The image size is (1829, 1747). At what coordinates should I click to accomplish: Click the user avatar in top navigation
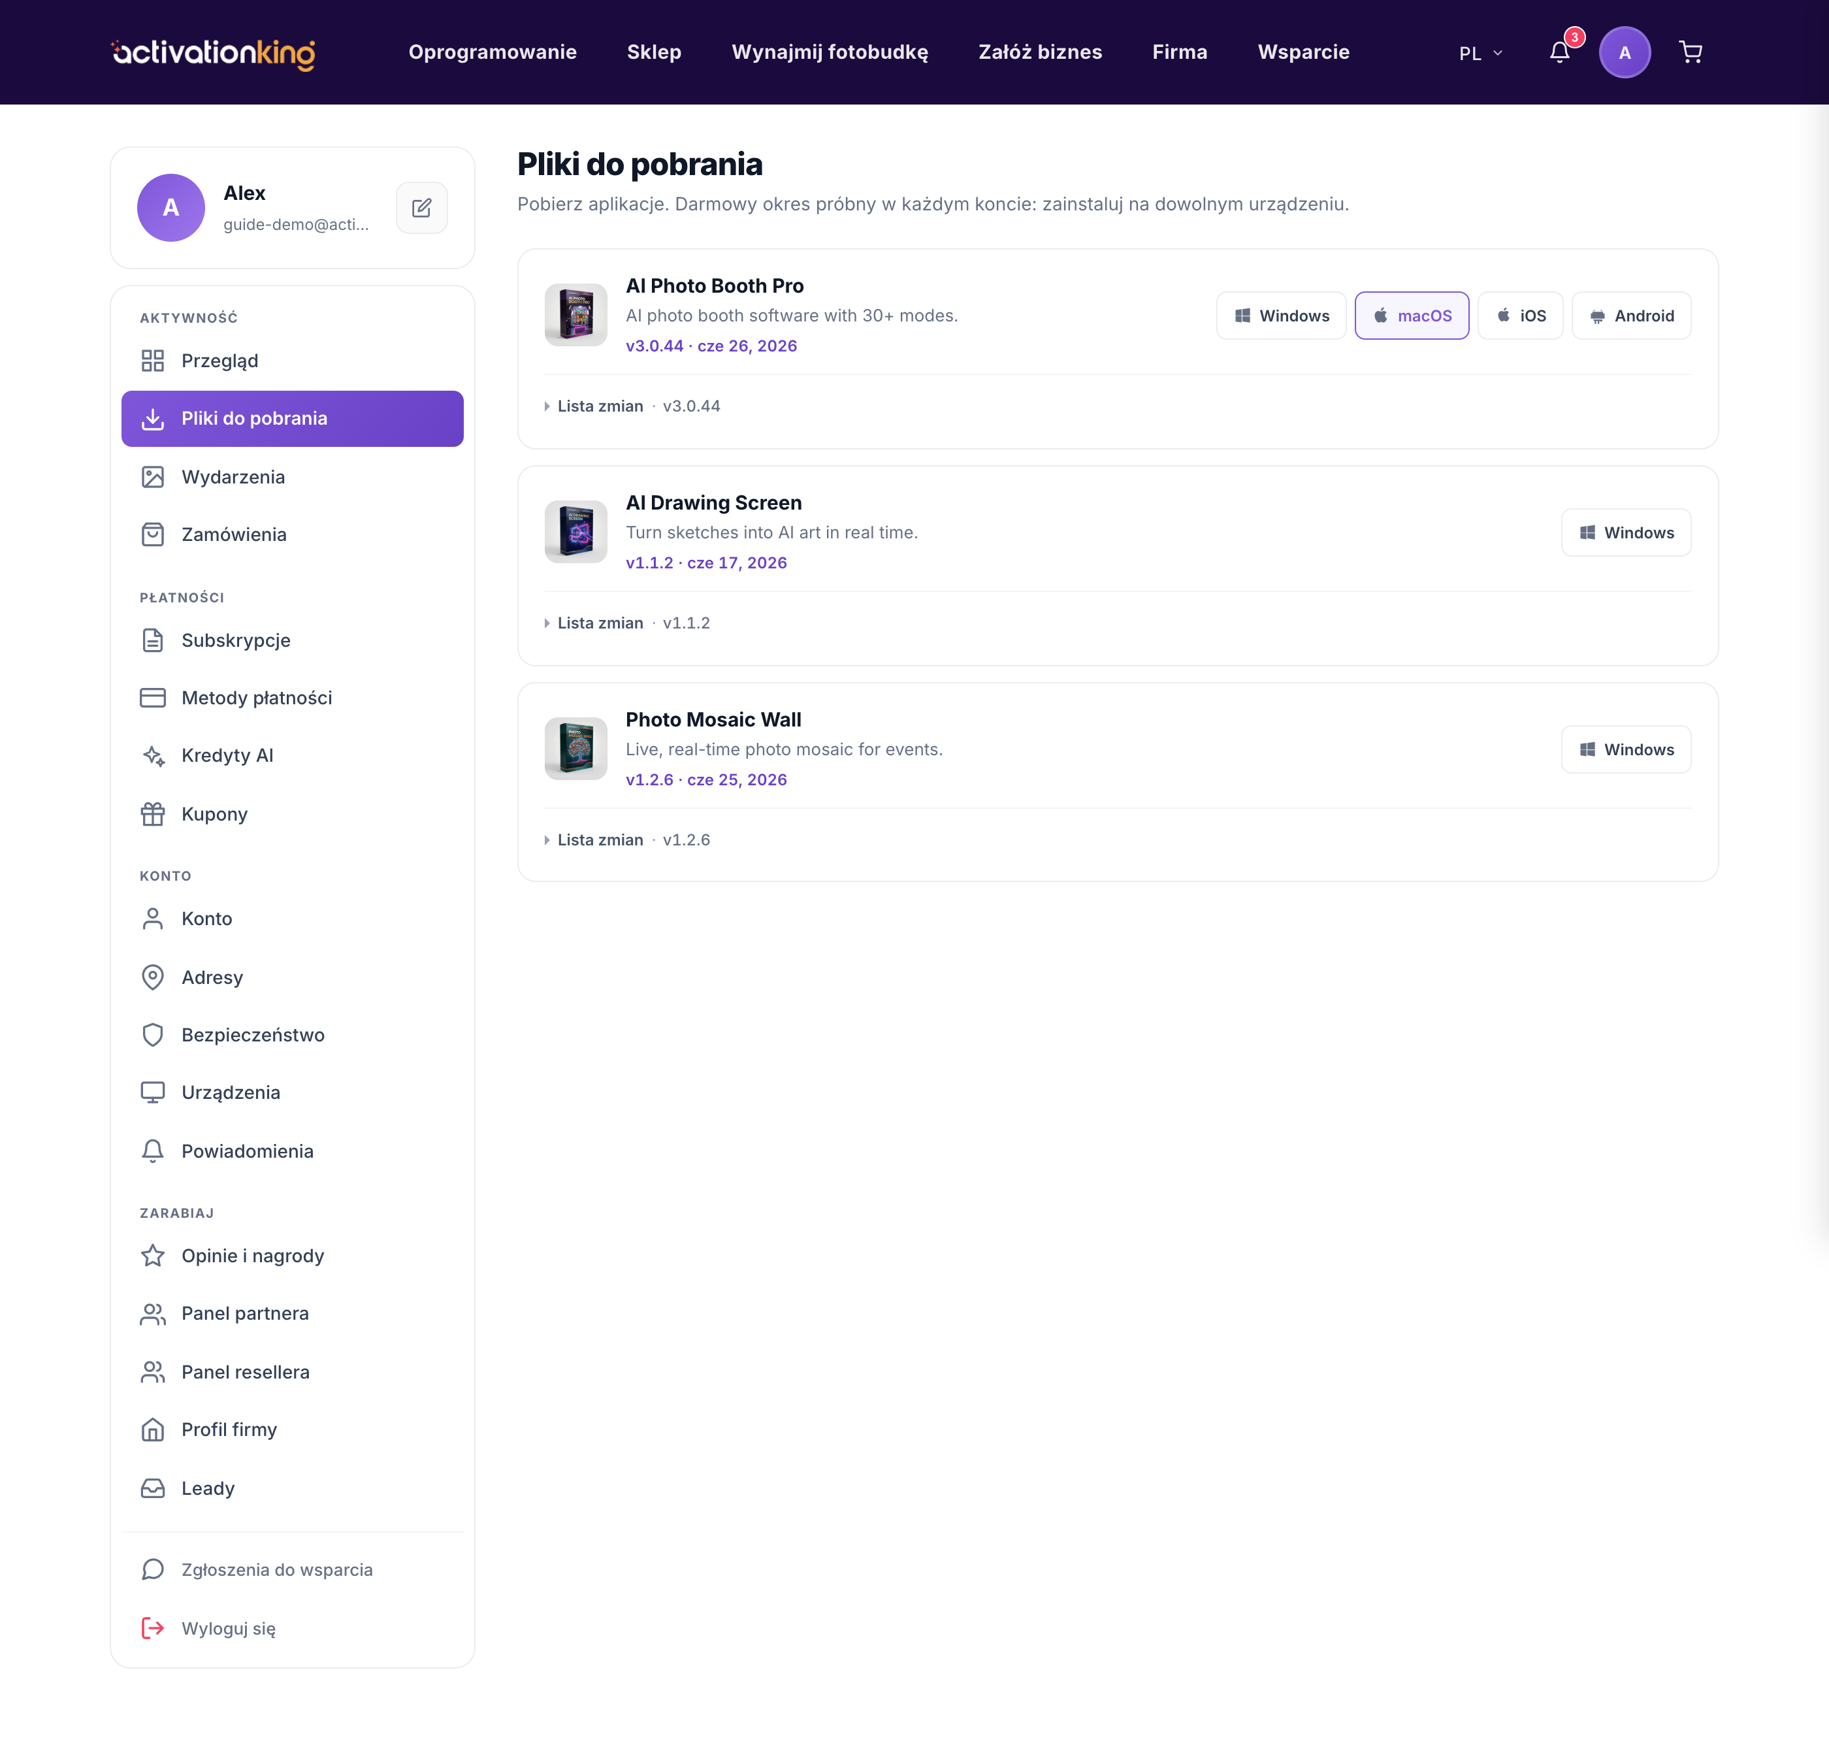pos(1624,52)
